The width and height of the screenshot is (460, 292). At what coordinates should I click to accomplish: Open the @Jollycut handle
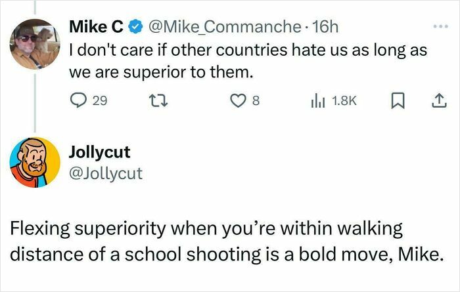[x=106, y=173]
